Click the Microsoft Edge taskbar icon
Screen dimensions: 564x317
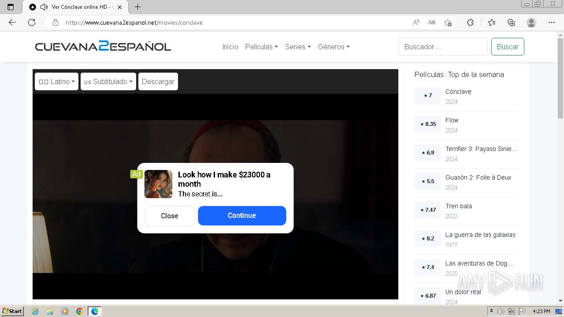coord(95,311)
